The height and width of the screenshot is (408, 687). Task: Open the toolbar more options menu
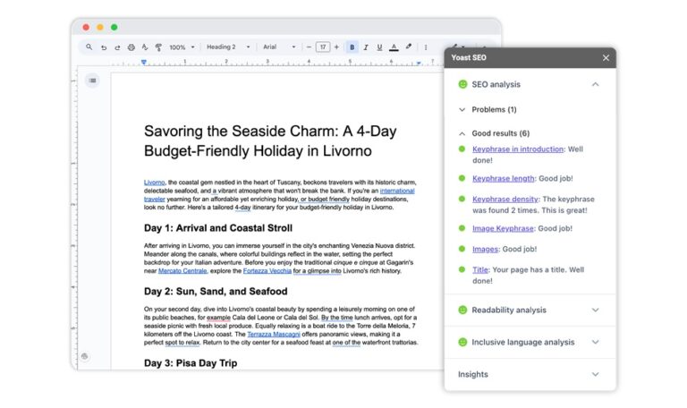426,47
